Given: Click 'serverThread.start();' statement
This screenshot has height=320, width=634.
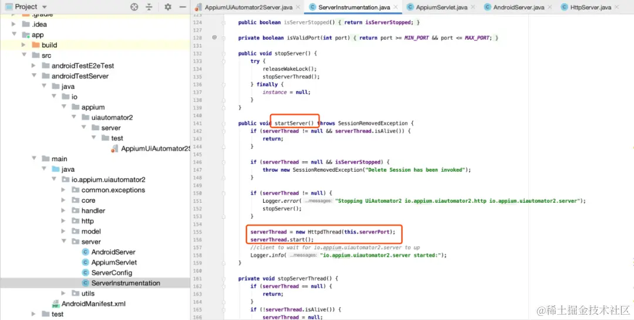Looking at the screenshot, I should tap(282, 240).
